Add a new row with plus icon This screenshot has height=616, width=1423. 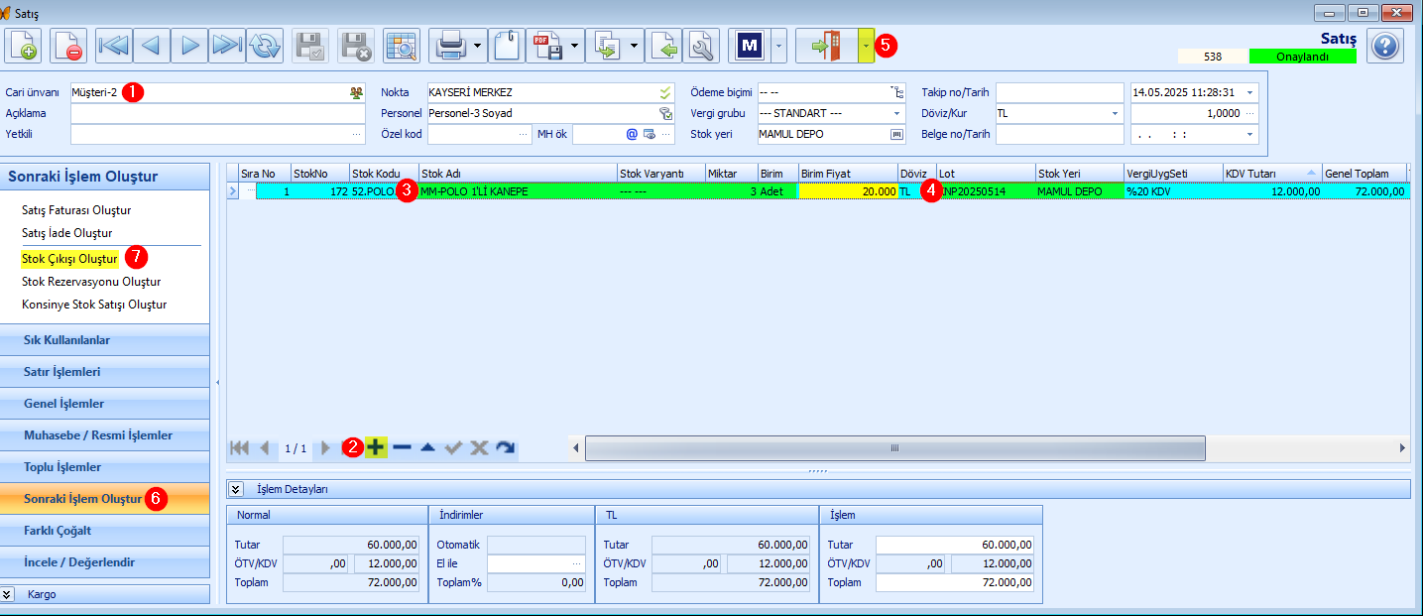[x=376, y=447]
